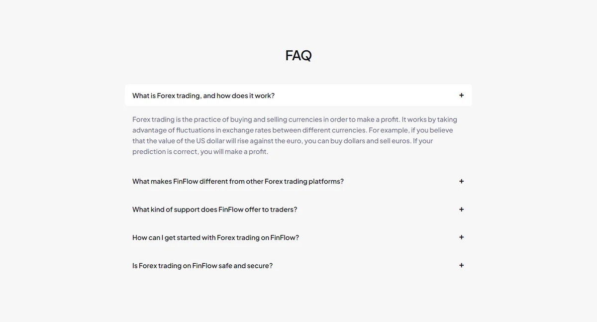Viewport: 597px width, 322px height.
Task: Click answer line starting 'Forex trading is the practice'
Action: (295, 119)
